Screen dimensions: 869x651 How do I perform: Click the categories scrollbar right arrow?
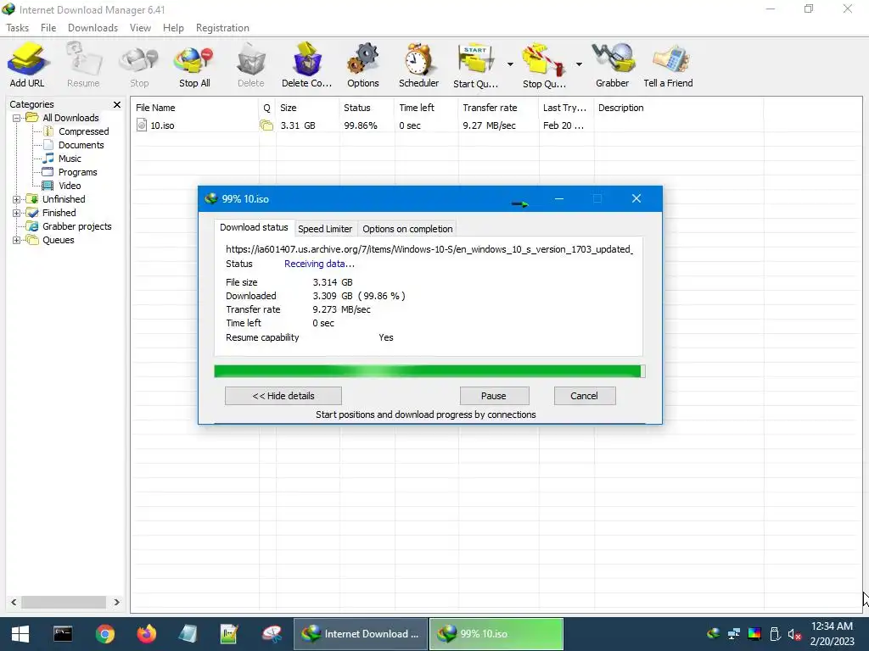click(x=116, y=603)
